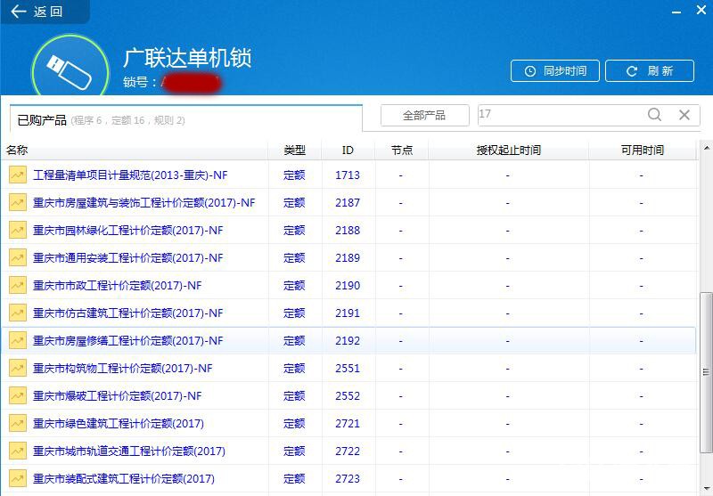This screenshot has height=496, width=713.
Task: Click ID cell 2551
Action: tap(348, 369)
